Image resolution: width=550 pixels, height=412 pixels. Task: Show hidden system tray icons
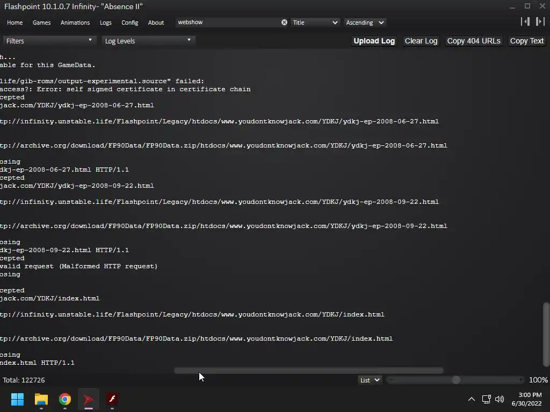tap(472, 399)
